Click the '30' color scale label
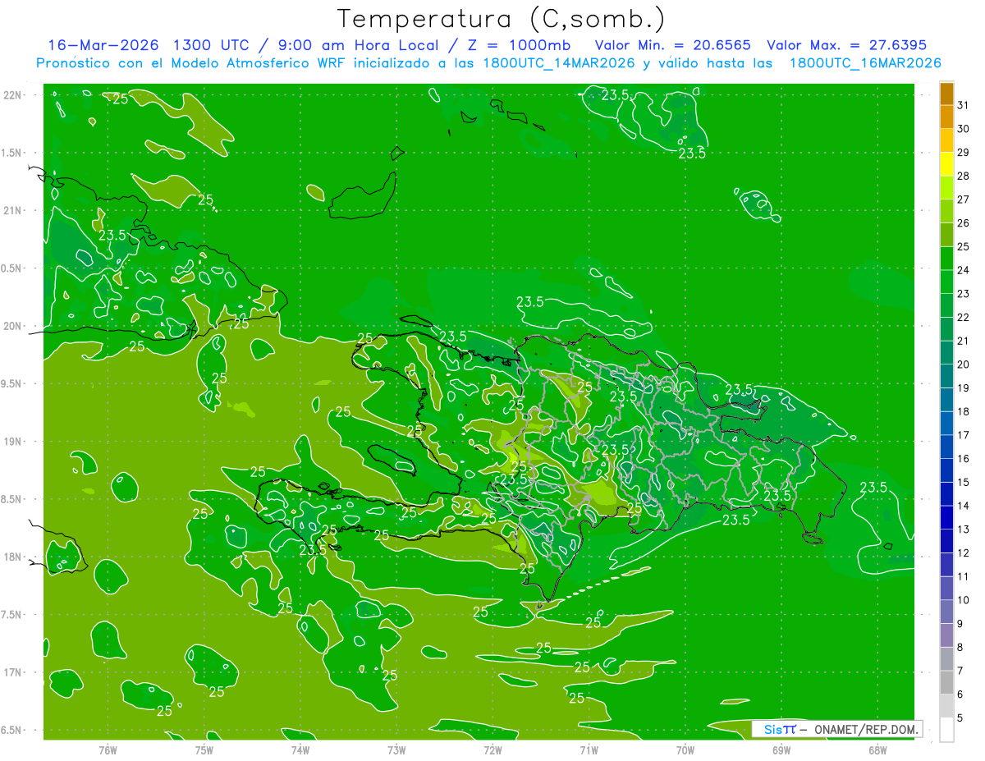Viewport: 985px width, 761px height. click(964, 129)
